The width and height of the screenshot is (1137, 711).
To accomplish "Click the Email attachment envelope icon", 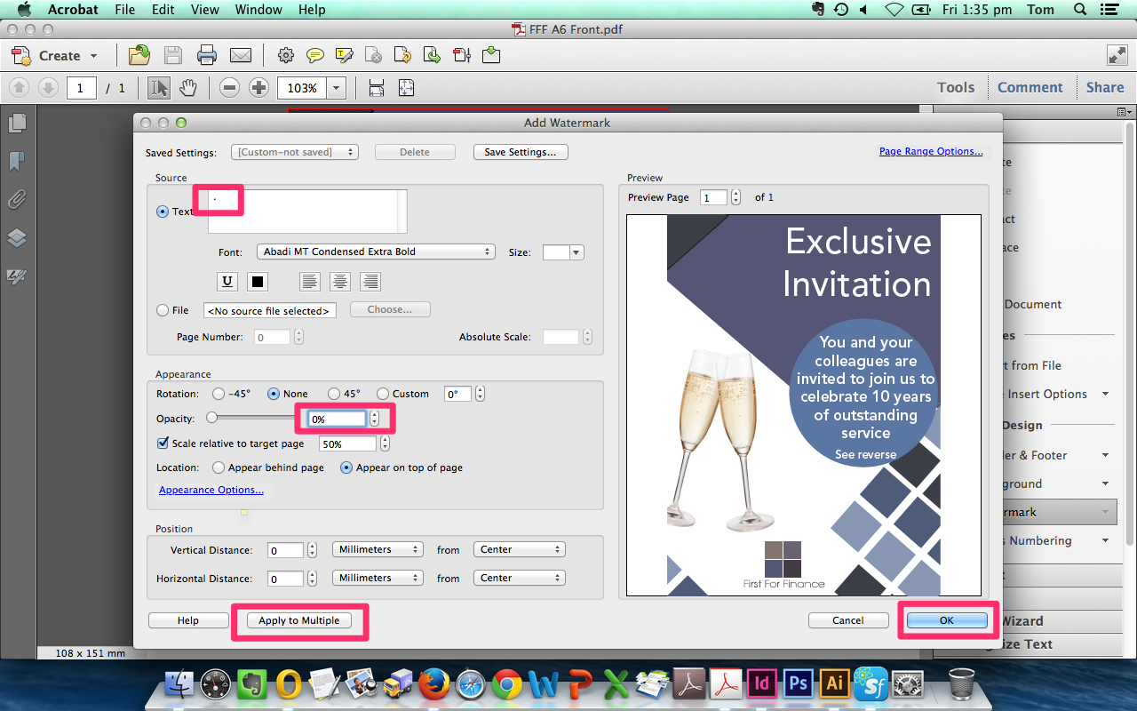I will pyautogui.click(x=241, y=55).
